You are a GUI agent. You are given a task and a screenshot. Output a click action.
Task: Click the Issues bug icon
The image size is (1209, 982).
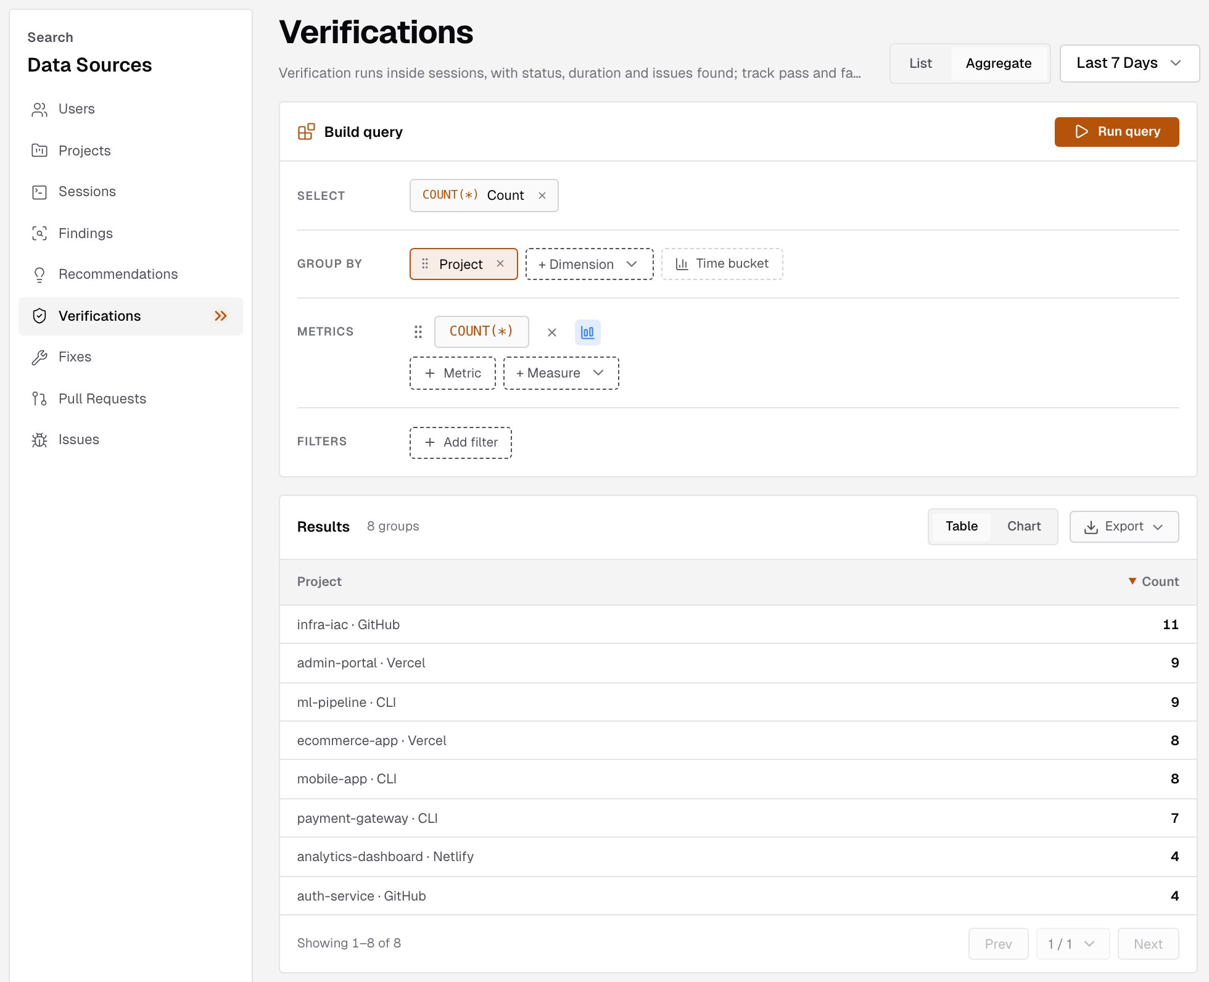pyautogui.click(x=39, y=440)
